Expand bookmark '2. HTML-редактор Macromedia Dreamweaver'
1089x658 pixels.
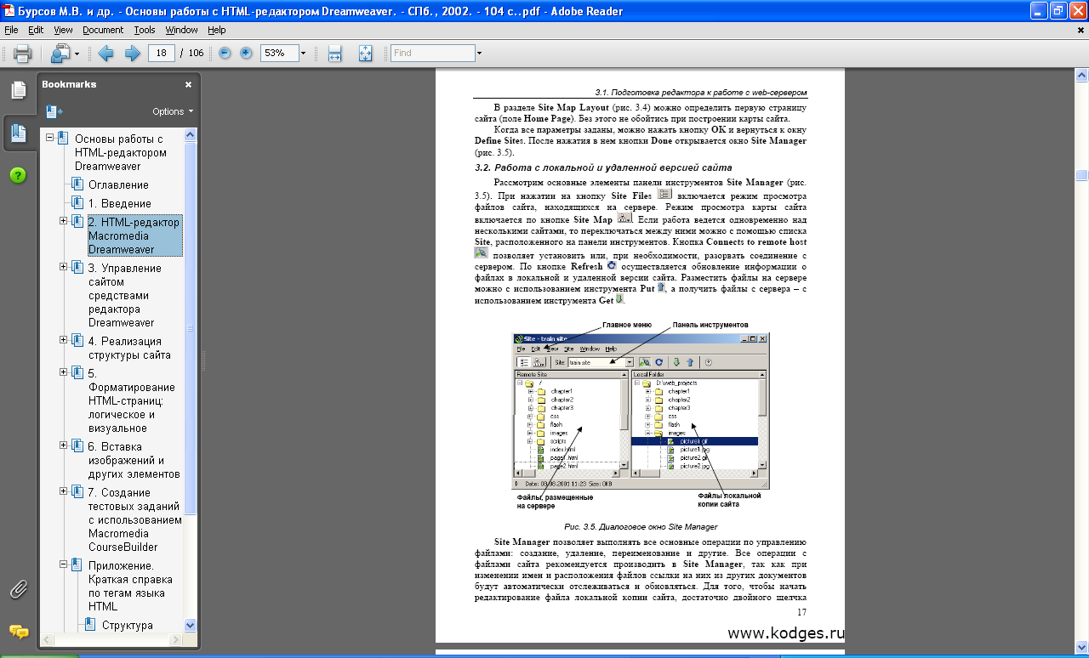point(64,221)
